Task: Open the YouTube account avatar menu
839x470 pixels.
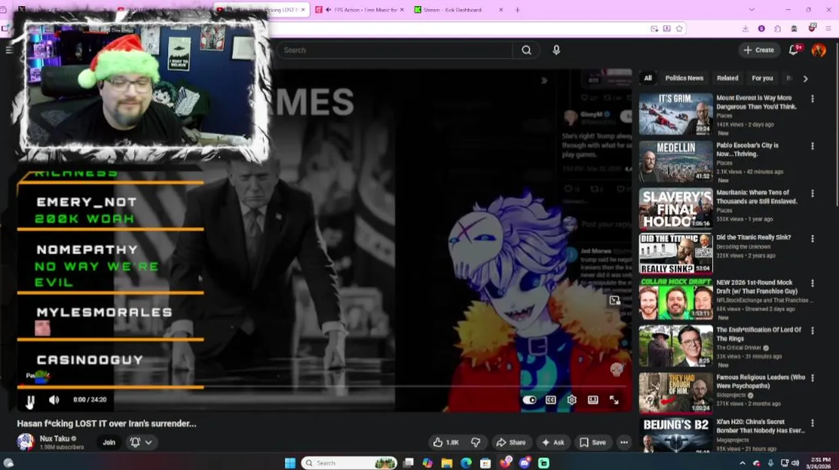Action: click(819, 50)
